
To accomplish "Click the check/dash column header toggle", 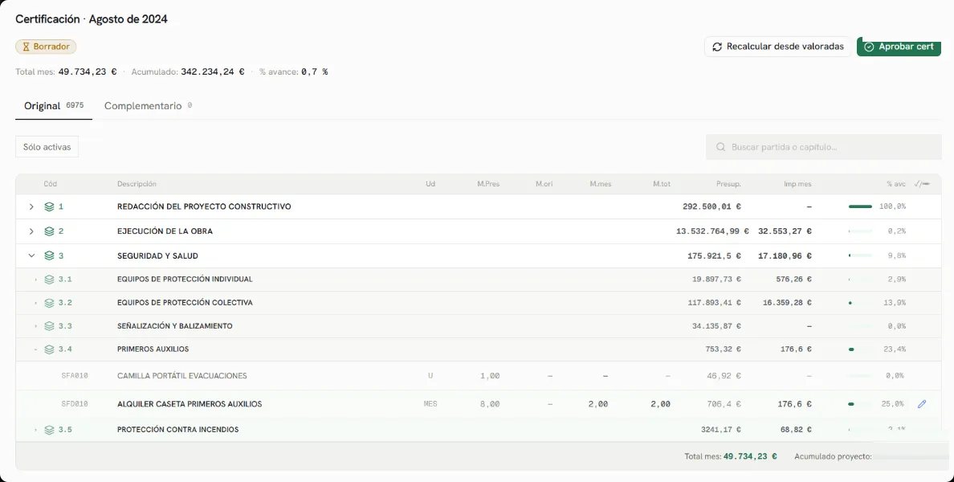I will point(922,184).
